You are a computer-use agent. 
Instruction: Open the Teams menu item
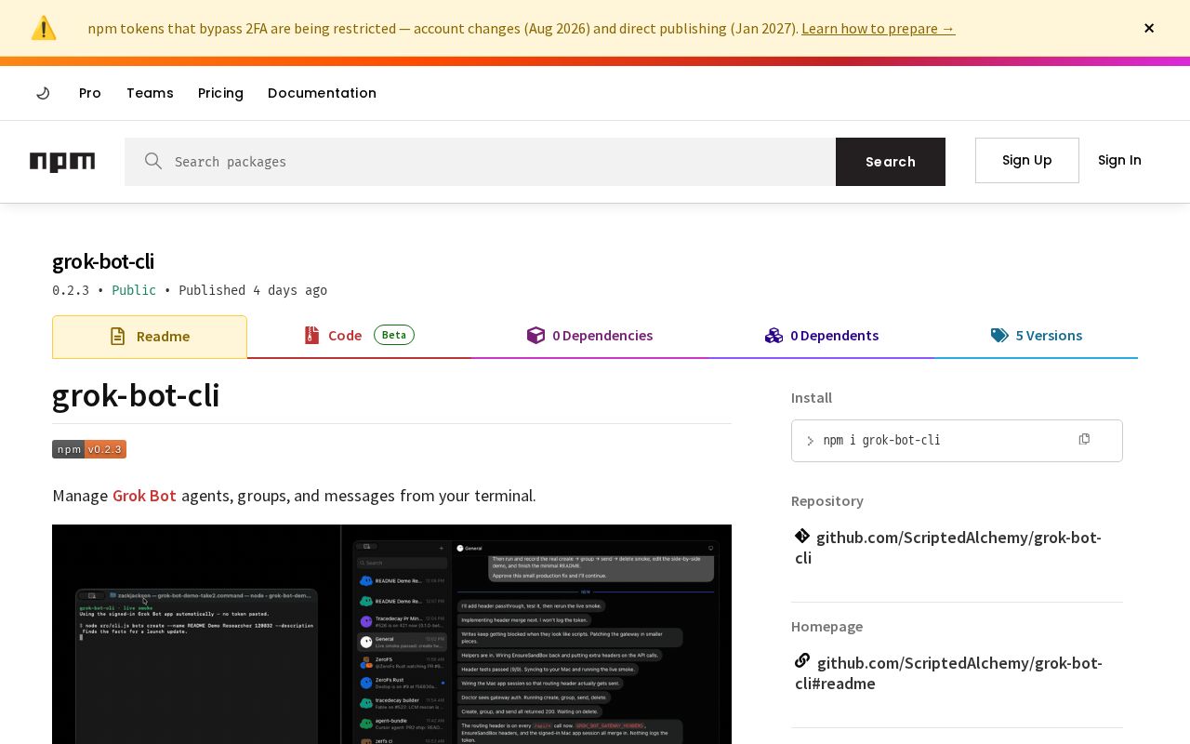[150, 93]
